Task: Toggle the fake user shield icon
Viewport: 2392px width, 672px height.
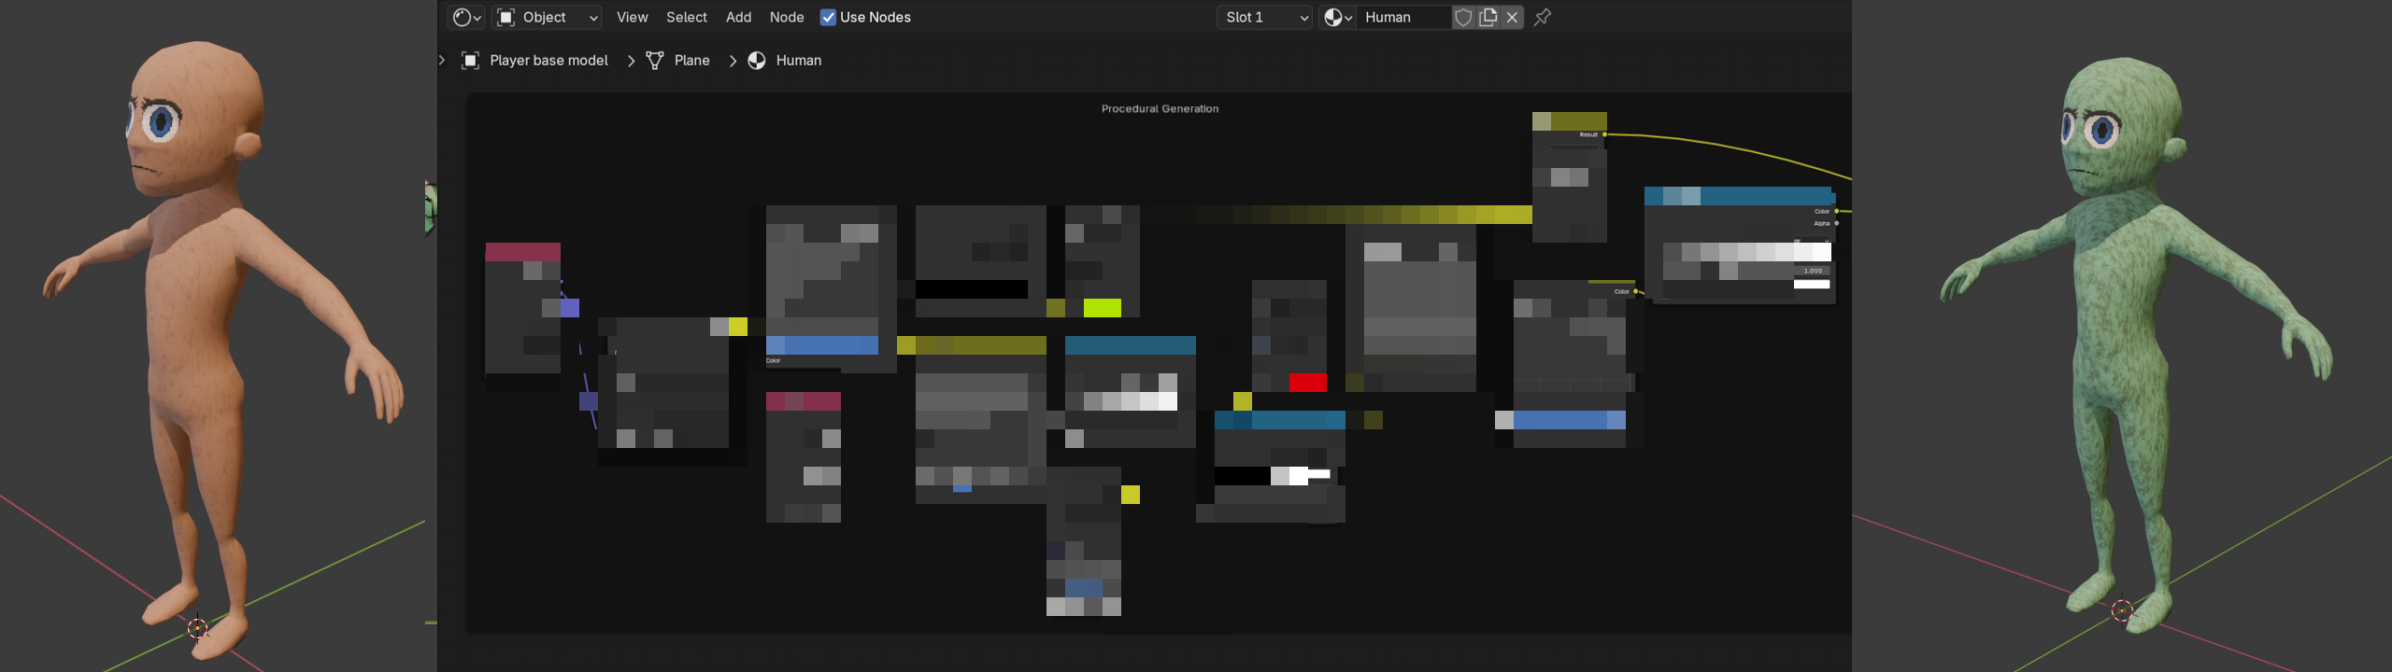Action: pos(1464,17)
